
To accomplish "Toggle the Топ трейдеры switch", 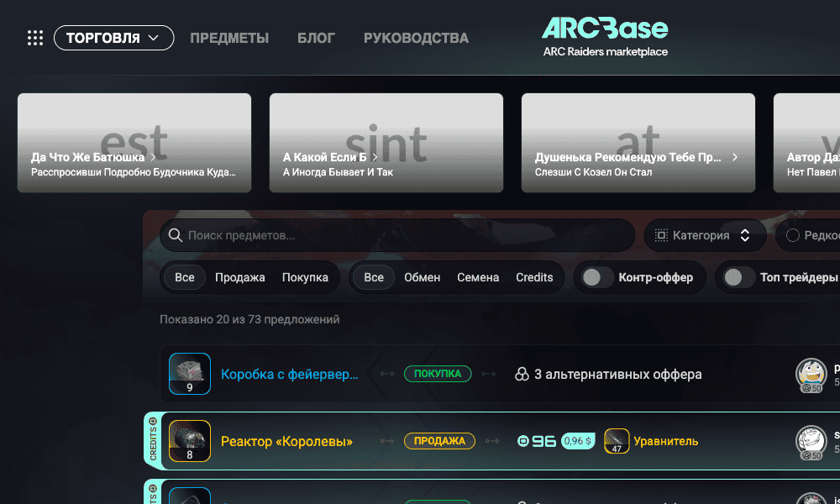I will (738, 277).
